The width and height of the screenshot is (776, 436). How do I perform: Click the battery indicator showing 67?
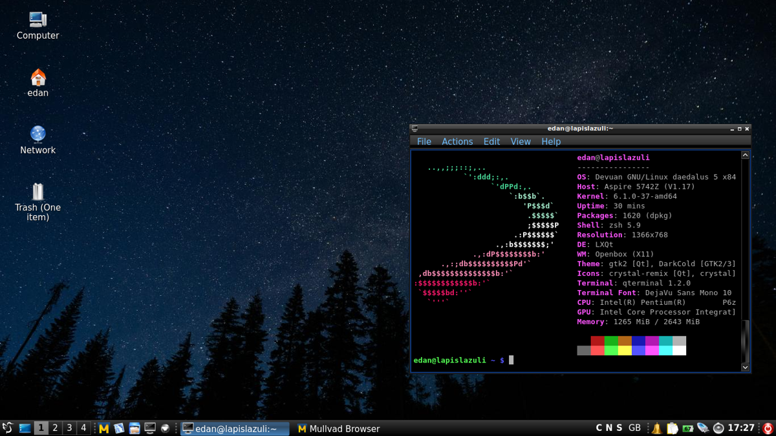687,428
